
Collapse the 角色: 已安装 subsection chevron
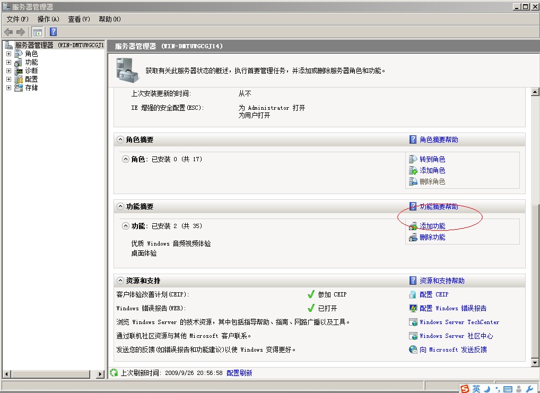(125, 159)
